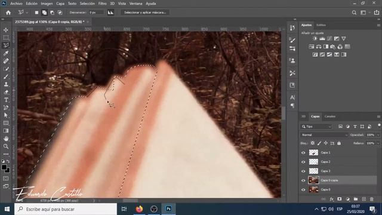
Task: Click the Home icon in options bar
Action: (x=8, y=13)
